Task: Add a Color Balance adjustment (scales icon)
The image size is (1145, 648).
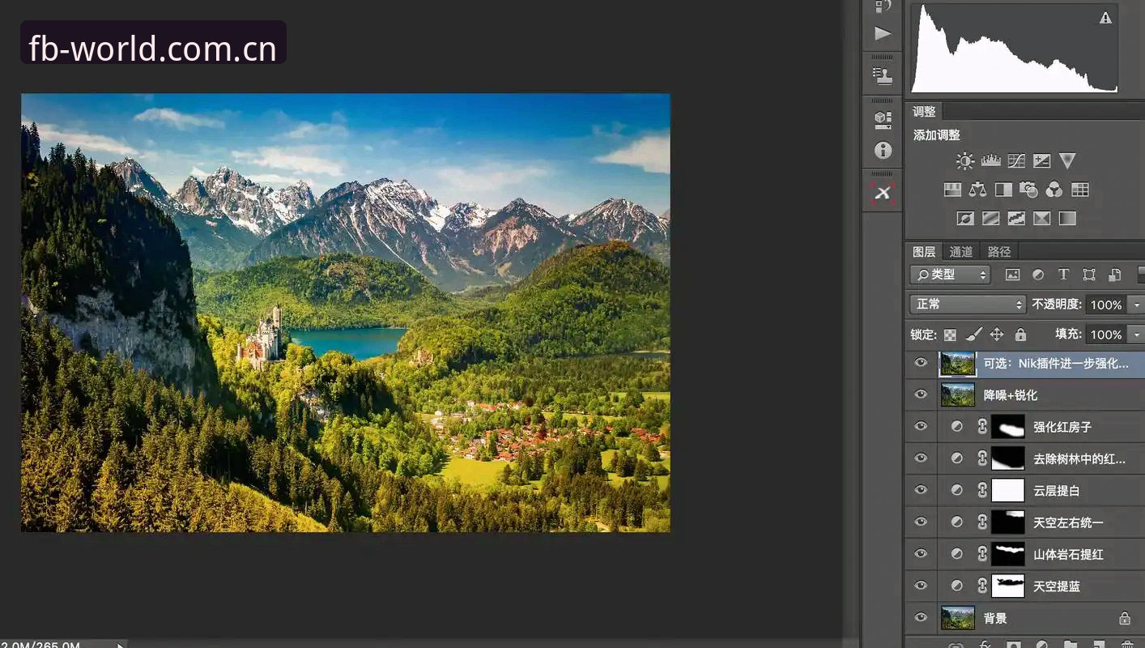Action: (978, 190)
